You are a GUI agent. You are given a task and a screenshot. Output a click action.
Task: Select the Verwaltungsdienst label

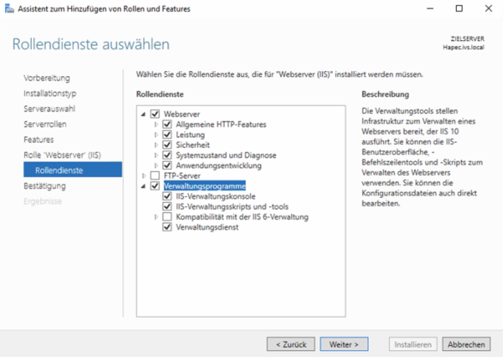coord(207,227)
